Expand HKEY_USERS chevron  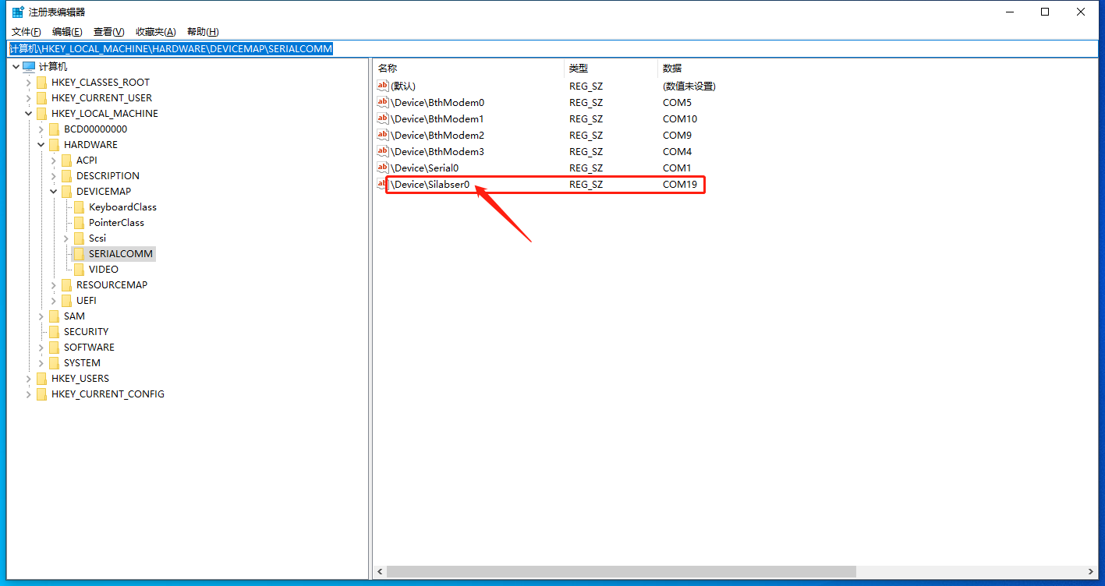[x=29, y=379]
